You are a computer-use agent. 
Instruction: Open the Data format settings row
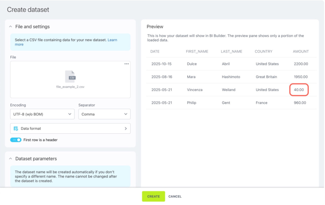(70, 129)
